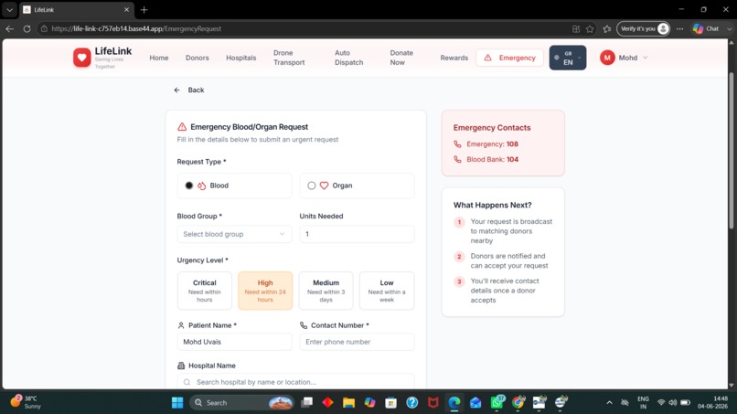The width and height of the screenshot is (737, 414).
Task: Click the Back arrow icon
Action: (176, 90)
